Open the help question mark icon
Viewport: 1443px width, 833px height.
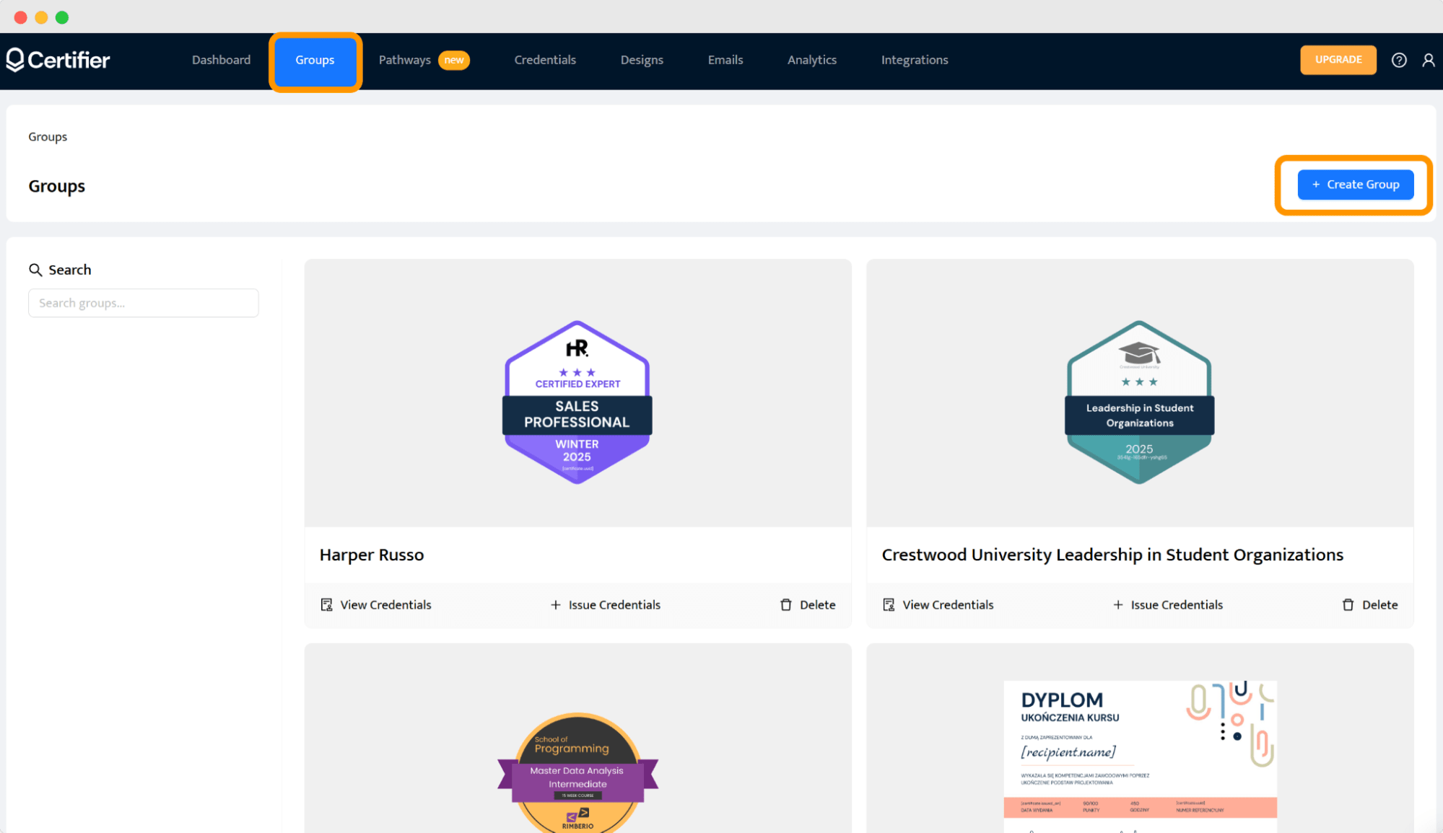[1399, 60]
